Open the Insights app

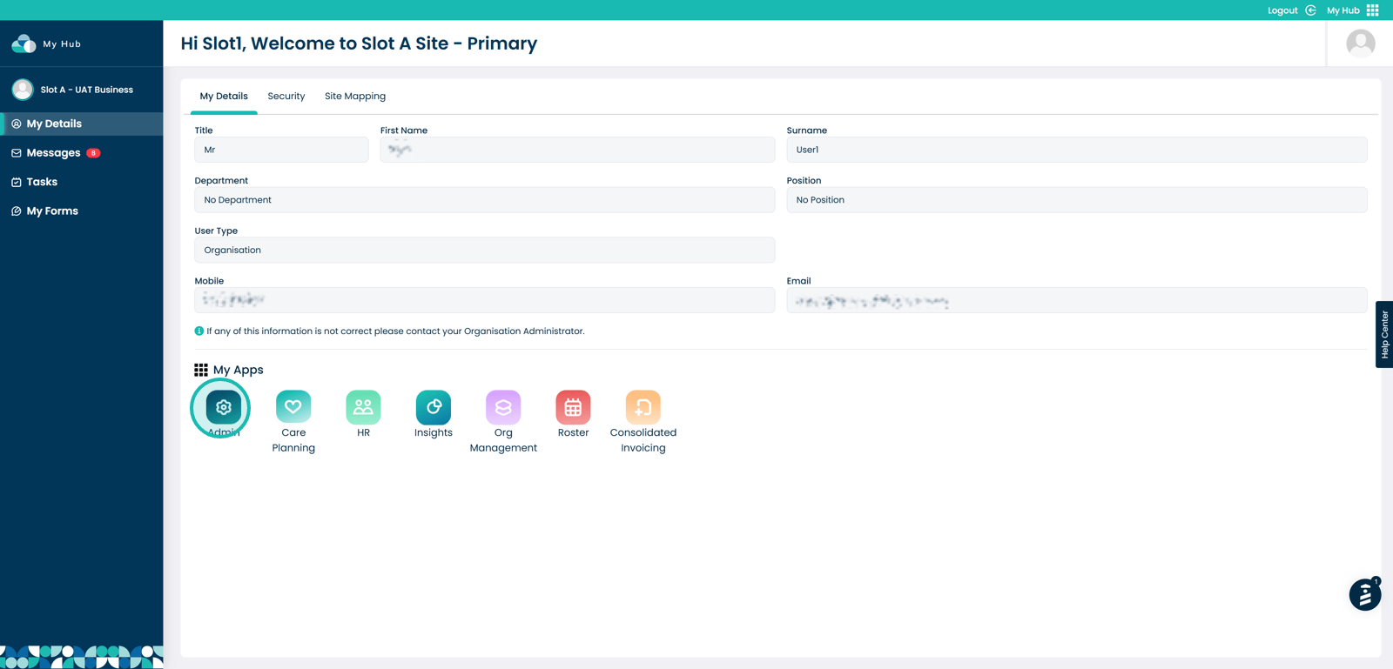coord(433,407)
